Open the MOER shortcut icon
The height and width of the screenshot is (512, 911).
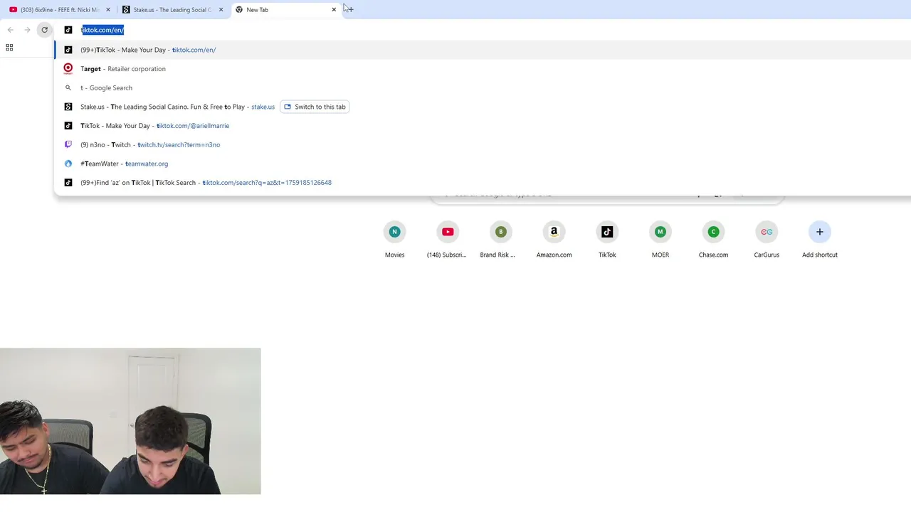(x=660, y=232)
